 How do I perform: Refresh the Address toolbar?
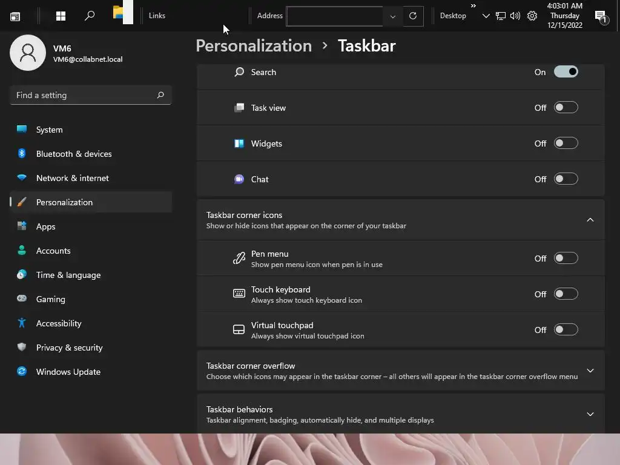click(413, 16)
